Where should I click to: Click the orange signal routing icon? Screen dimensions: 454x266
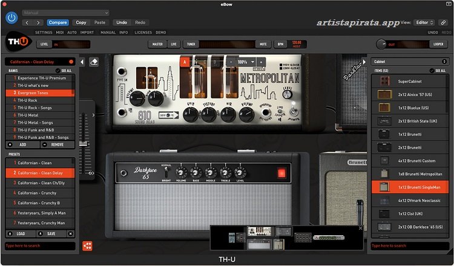point(88,245)
